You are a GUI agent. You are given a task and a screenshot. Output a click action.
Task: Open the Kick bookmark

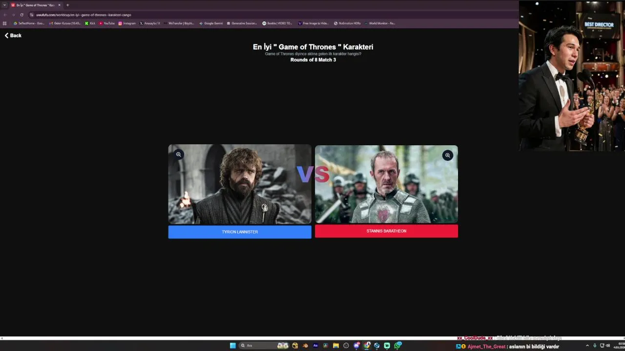[90, 23]
